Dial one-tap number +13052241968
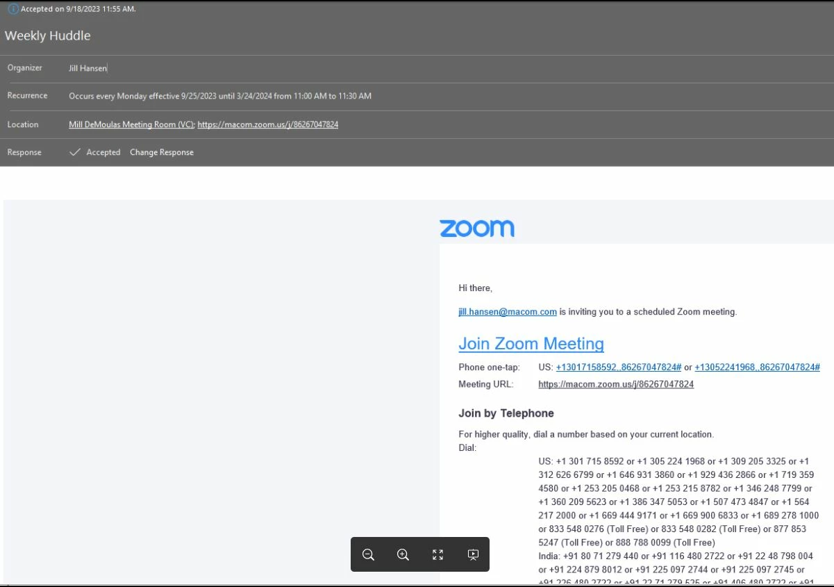This screenshot has width=834, height=587. (757, 367)
